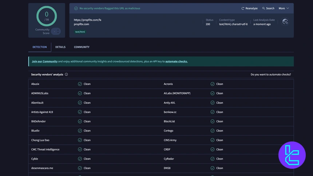Click the Acronis clean check icon
The height and width of the screenshot is (176, 313).
(213, 84)
